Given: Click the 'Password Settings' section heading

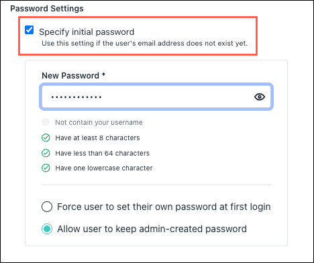Looking at the screenshot, I should (x=47, y=9).
